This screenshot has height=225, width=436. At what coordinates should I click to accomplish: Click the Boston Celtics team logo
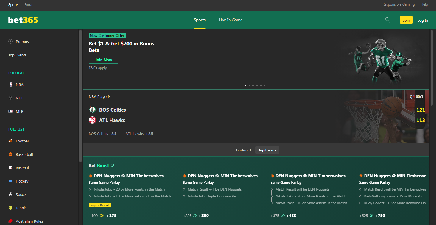92,110
